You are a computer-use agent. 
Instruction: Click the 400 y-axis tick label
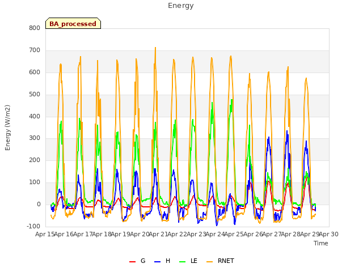(x=35, y=116)
